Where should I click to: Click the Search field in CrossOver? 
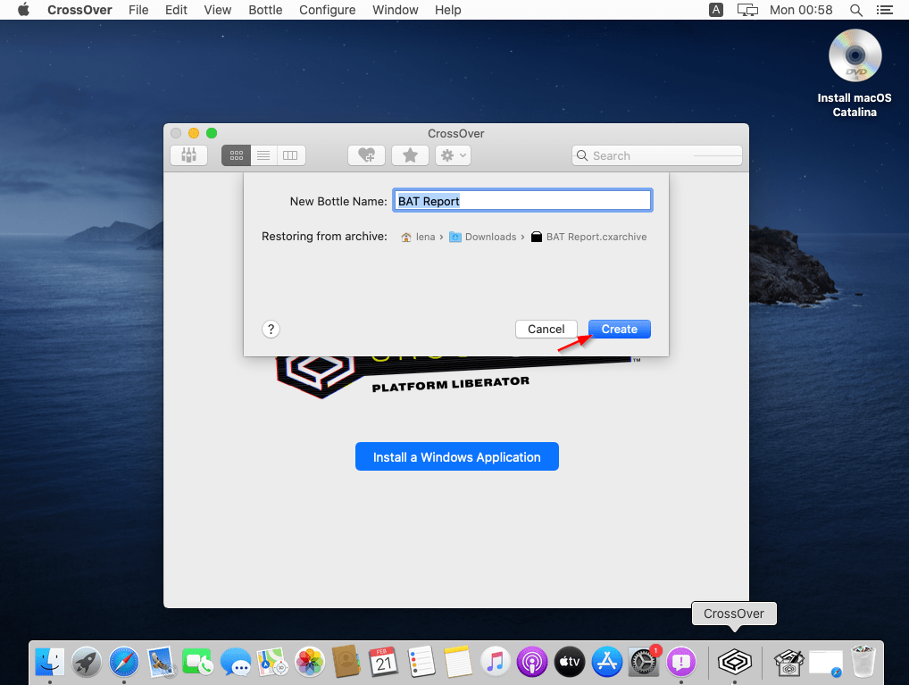click(657, 155)
